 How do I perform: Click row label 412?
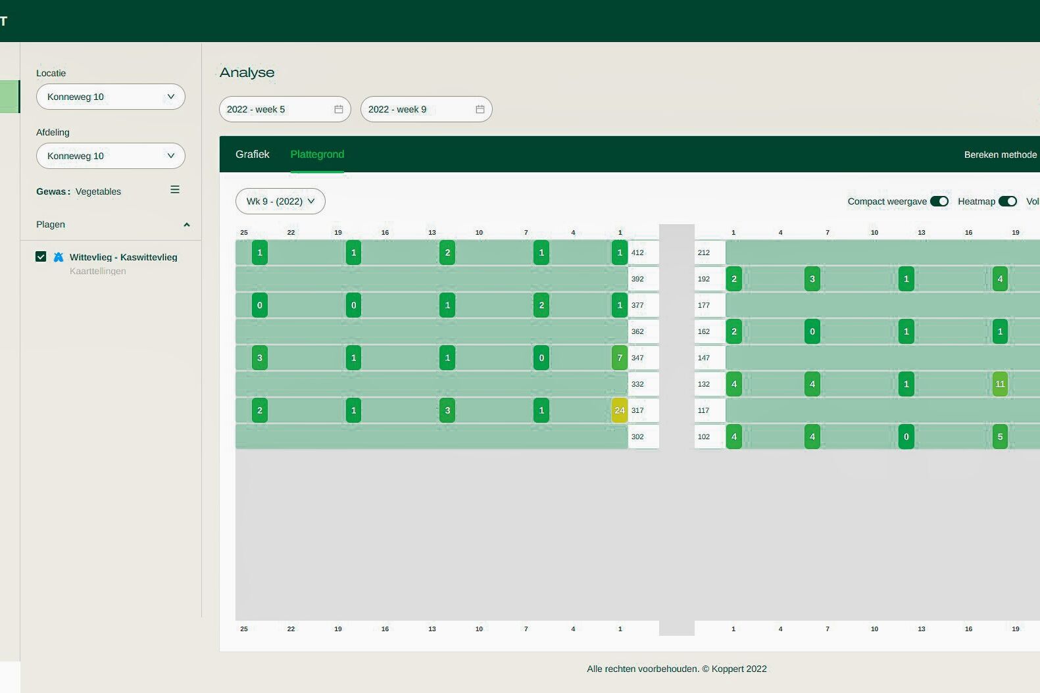point(638,252)
